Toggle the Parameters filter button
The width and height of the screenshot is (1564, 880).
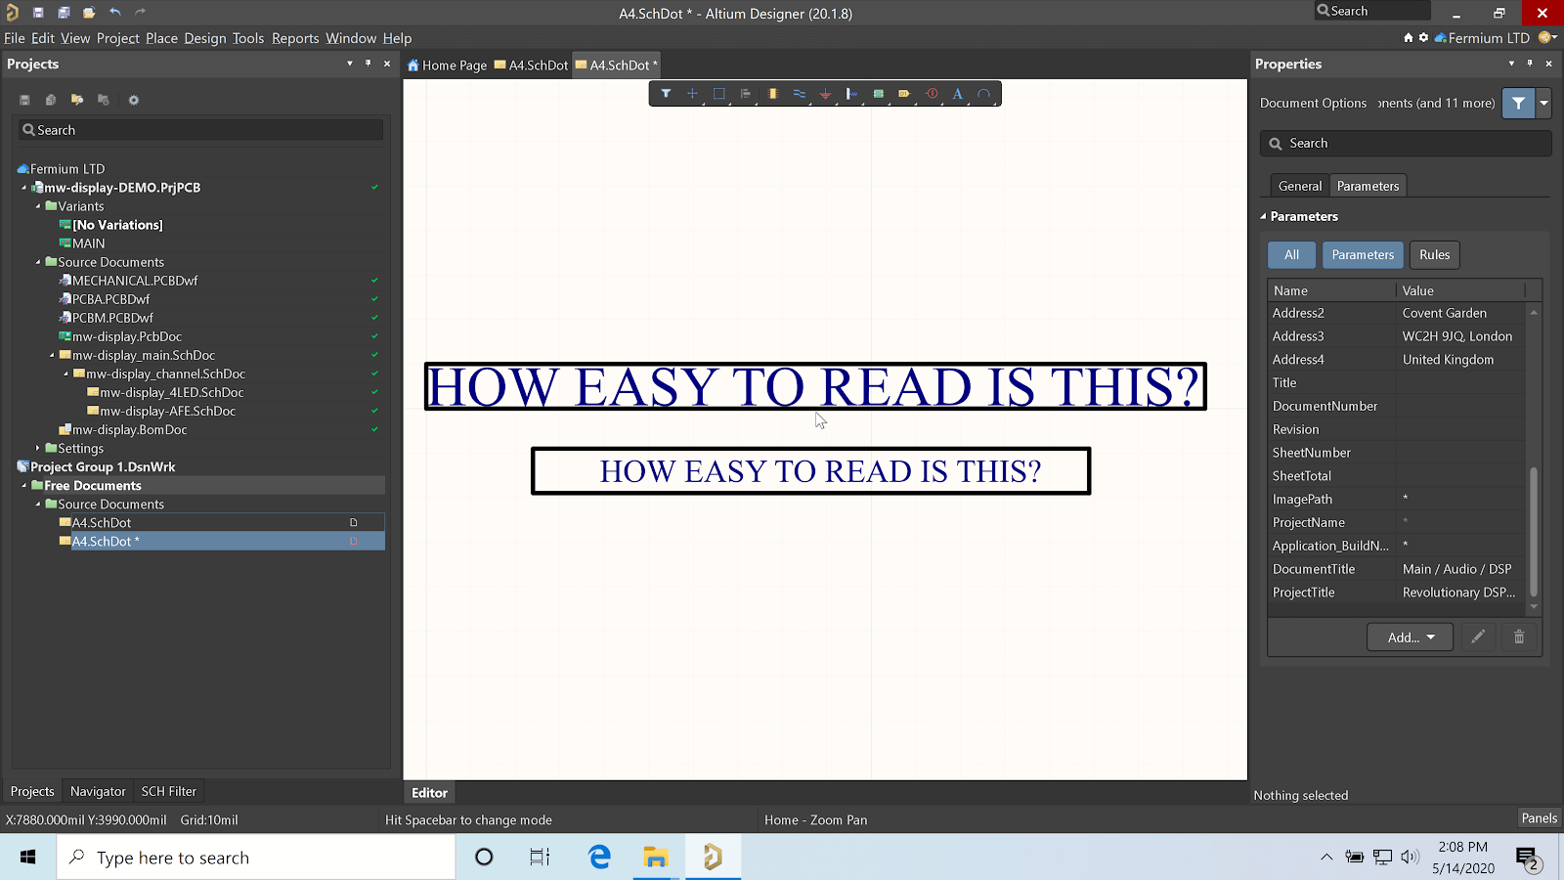click(x=1363, y=255)
